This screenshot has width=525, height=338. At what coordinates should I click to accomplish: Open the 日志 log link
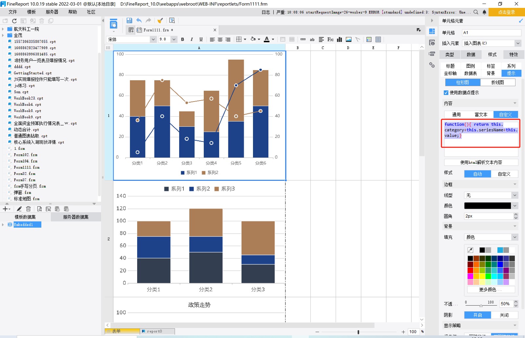[x=266, y=12]
